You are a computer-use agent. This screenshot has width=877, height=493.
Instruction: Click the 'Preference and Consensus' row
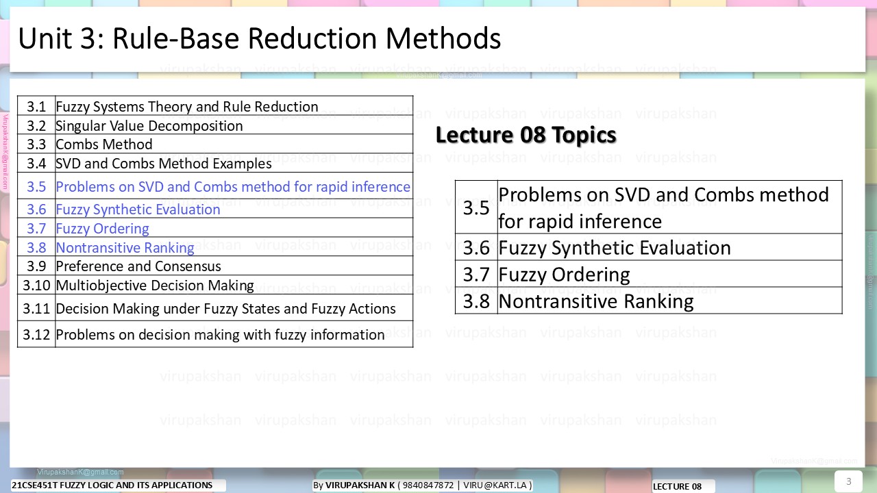pyautogui.click(x=138, y=266)
